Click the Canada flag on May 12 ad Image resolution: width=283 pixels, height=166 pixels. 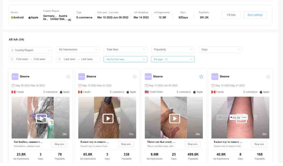[213, 92]
